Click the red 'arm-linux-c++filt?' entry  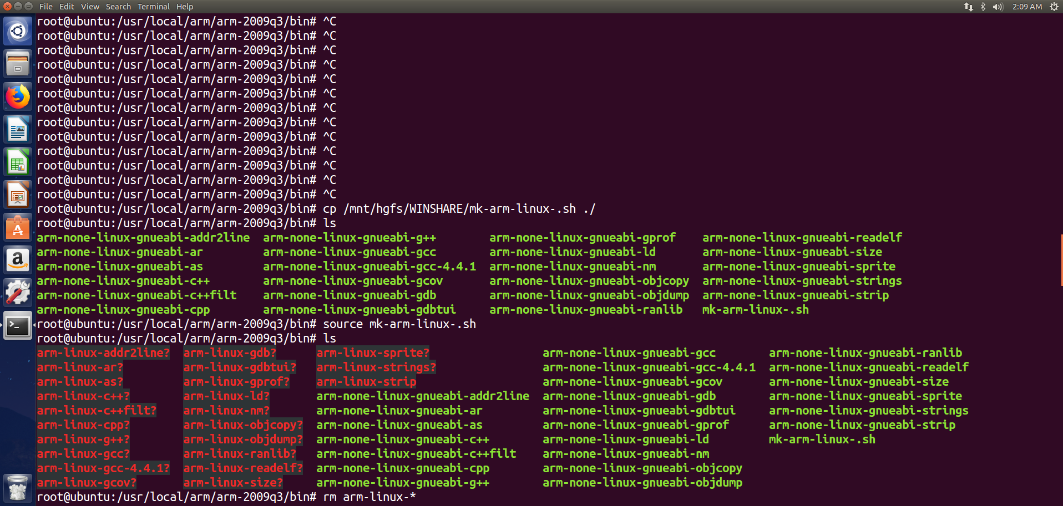point(97,411)
